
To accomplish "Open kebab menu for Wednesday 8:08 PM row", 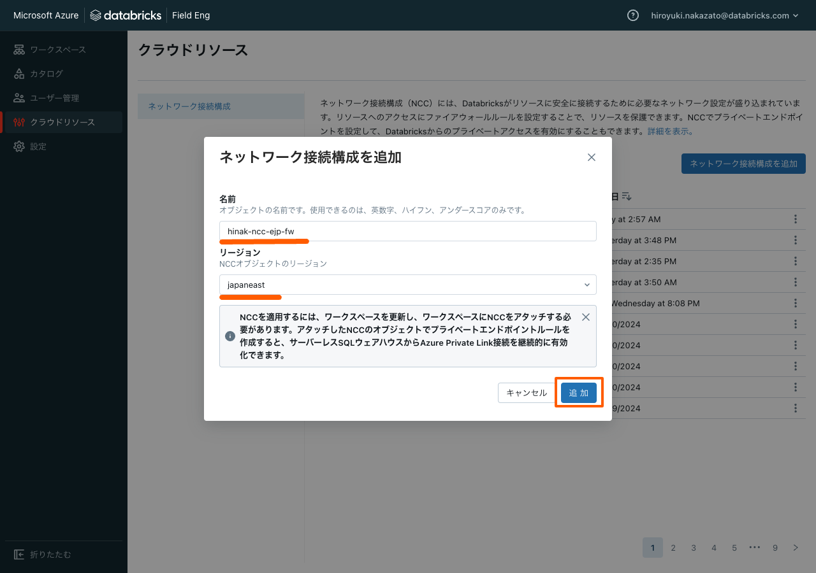I will (796, 303).
